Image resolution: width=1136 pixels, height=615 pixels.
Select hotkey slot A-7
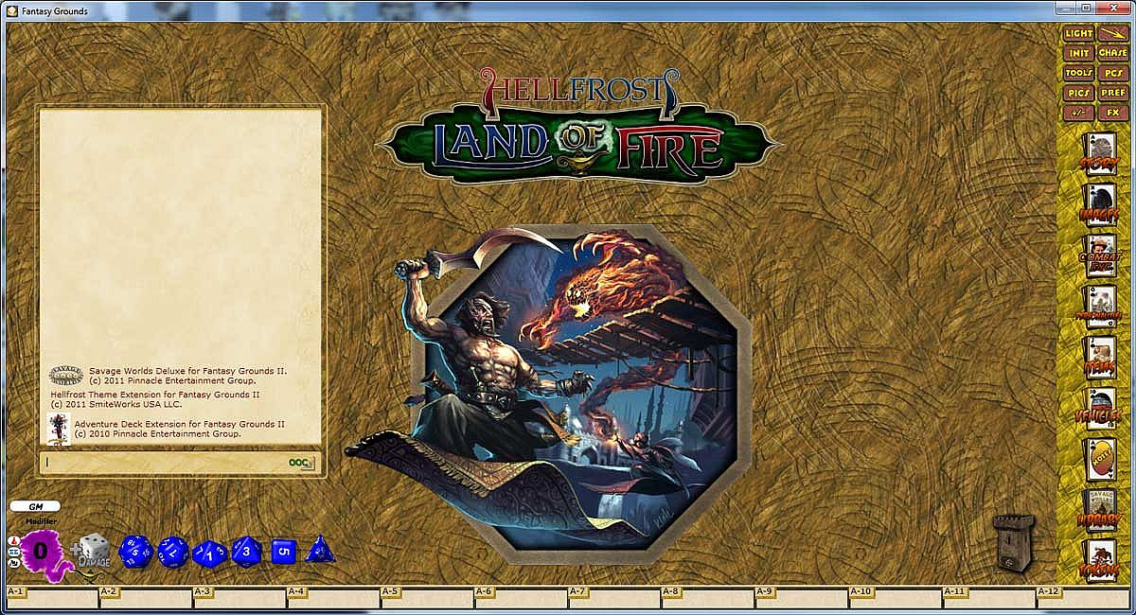(614, 599)
